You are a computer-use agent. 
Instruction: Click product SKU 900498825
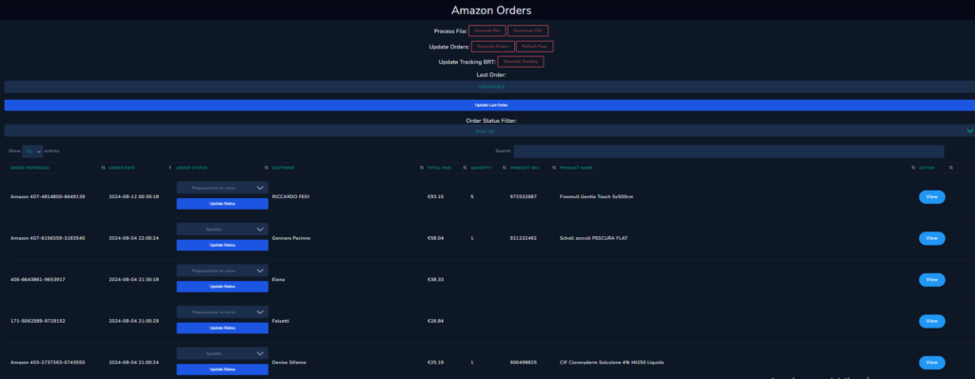pyautogui.click(x=523, y=362)
